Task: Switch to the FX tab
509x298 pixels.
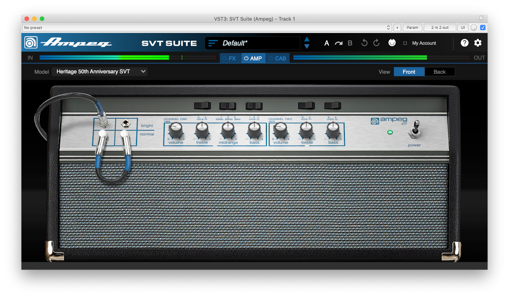Action: pos(229,58)
